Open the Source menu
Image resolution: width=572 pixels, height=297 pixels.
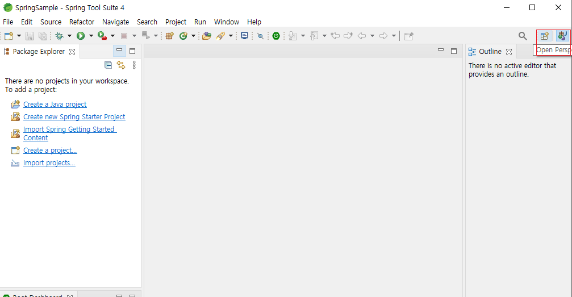coord(51,22)
